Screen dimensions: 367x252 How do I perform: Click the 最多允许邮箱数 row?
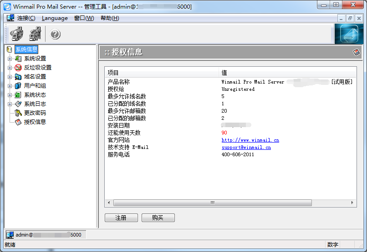tap(230, 111)
